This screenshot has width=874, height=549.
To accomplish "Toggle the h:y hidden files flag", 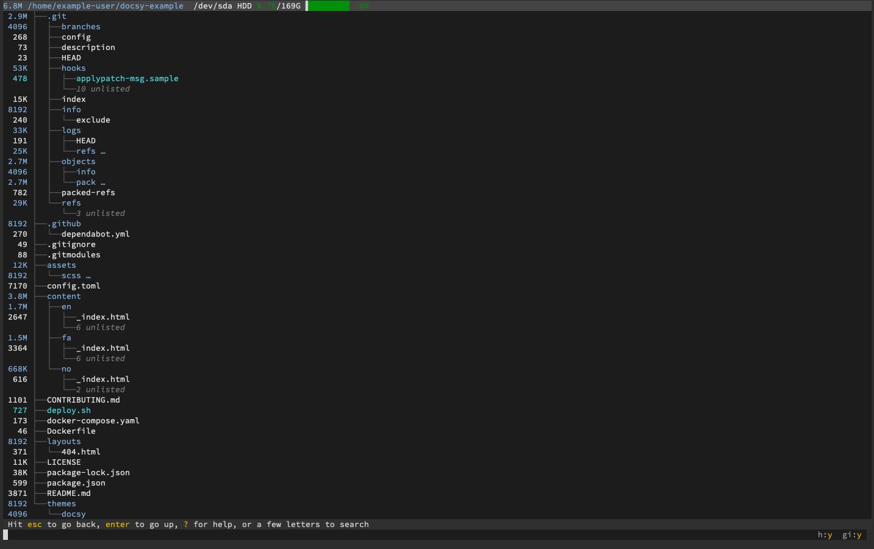I will 825,534.
